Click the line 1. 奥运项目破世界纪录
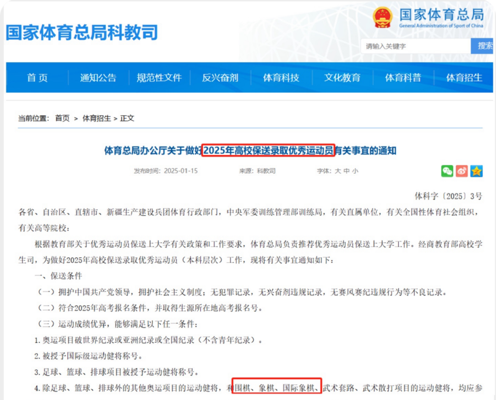 coord(148,340)
